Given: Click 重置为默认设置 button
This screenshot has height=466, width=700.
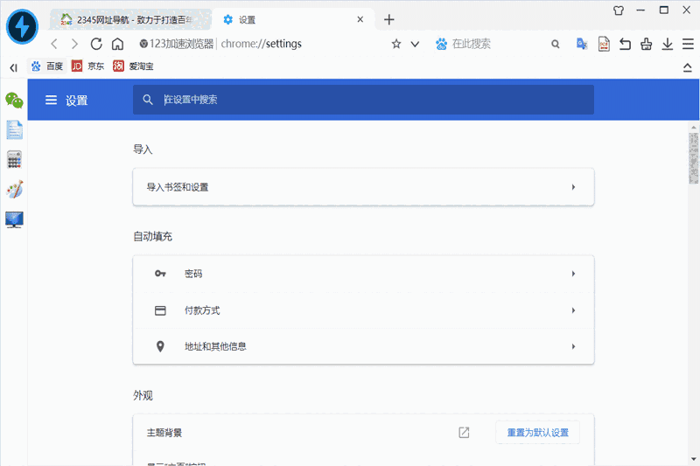Looking at the screenshot, I should (x=537, y=433).
